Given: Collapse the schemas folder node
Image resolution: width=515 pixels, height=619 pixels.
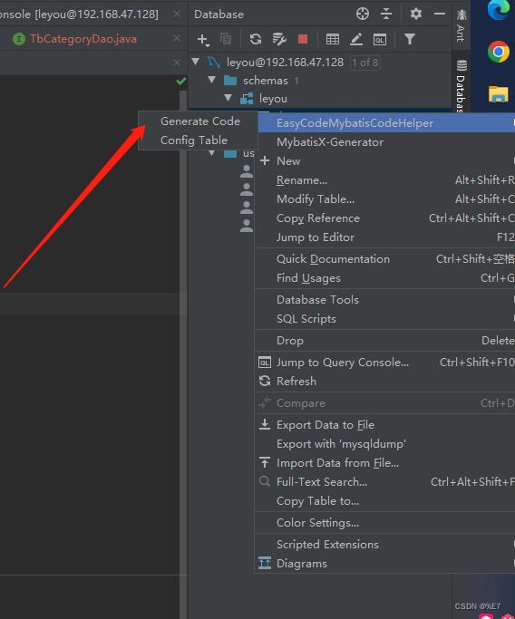Looking at the screenshot, I should pos(211,80).
